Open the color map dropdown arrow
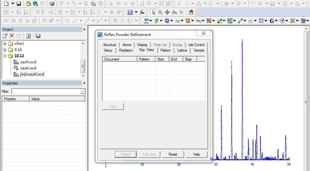 click(136, 12)
